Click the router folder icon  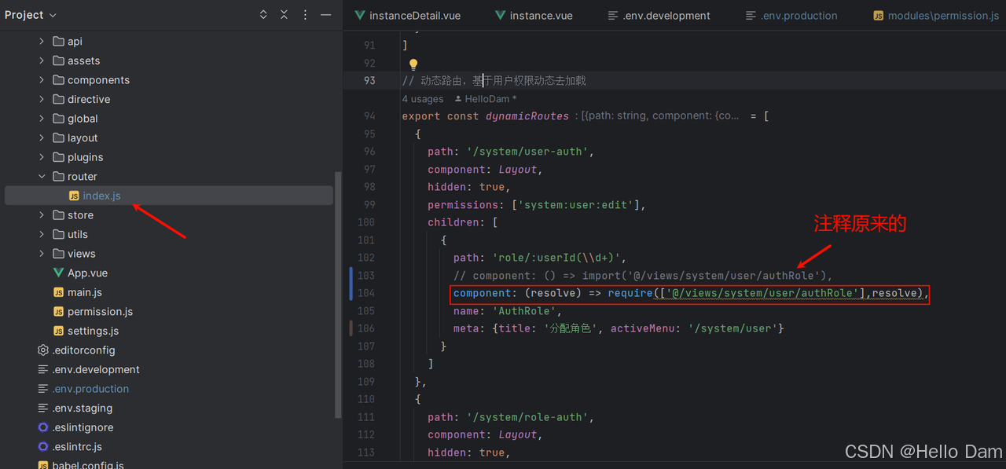[x=58, y=177]
